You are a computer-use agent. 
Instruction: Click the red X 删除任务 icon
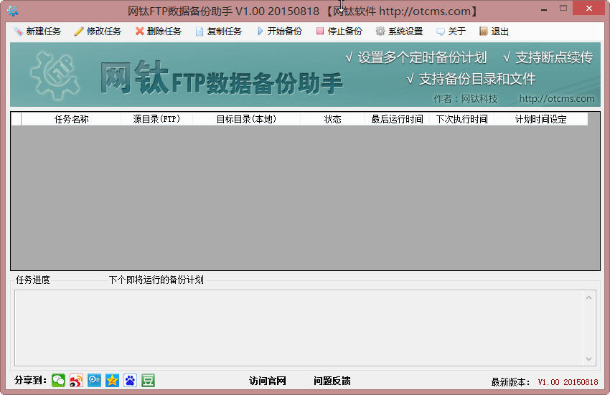139,31
